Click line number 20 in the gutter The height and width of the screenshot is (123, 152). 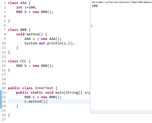coord(4,88)
